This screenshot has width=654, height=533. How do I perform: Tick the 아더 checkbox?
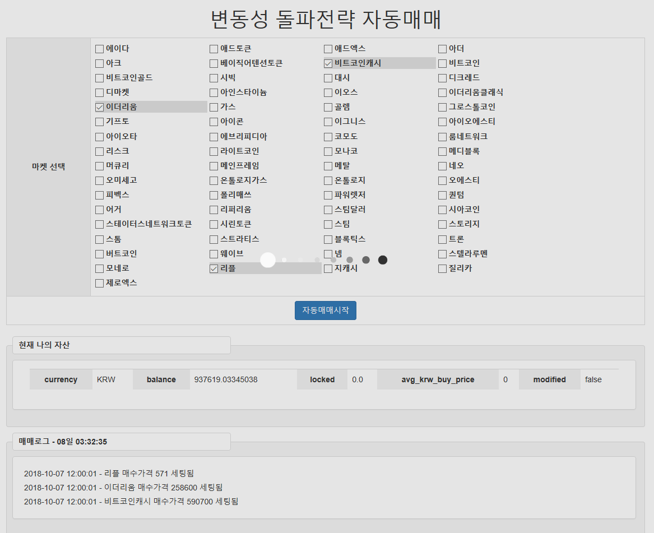point(442,49)
